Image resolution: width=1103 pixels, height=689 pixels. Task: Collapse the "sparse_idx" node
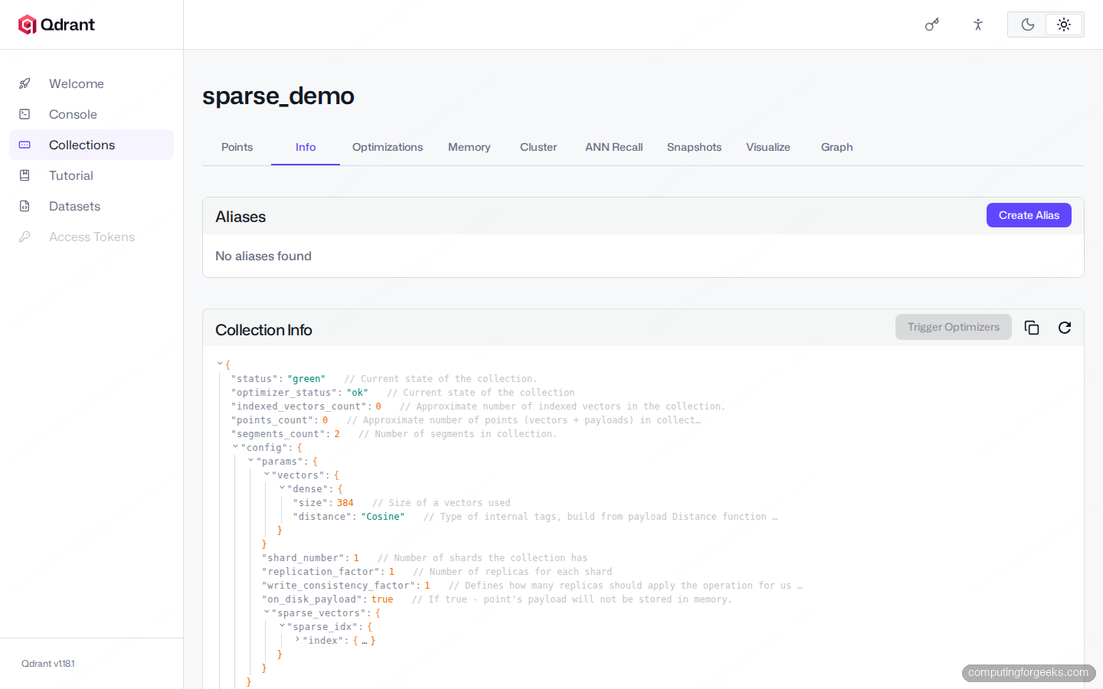pyautogui.click(x=282, y=626)
